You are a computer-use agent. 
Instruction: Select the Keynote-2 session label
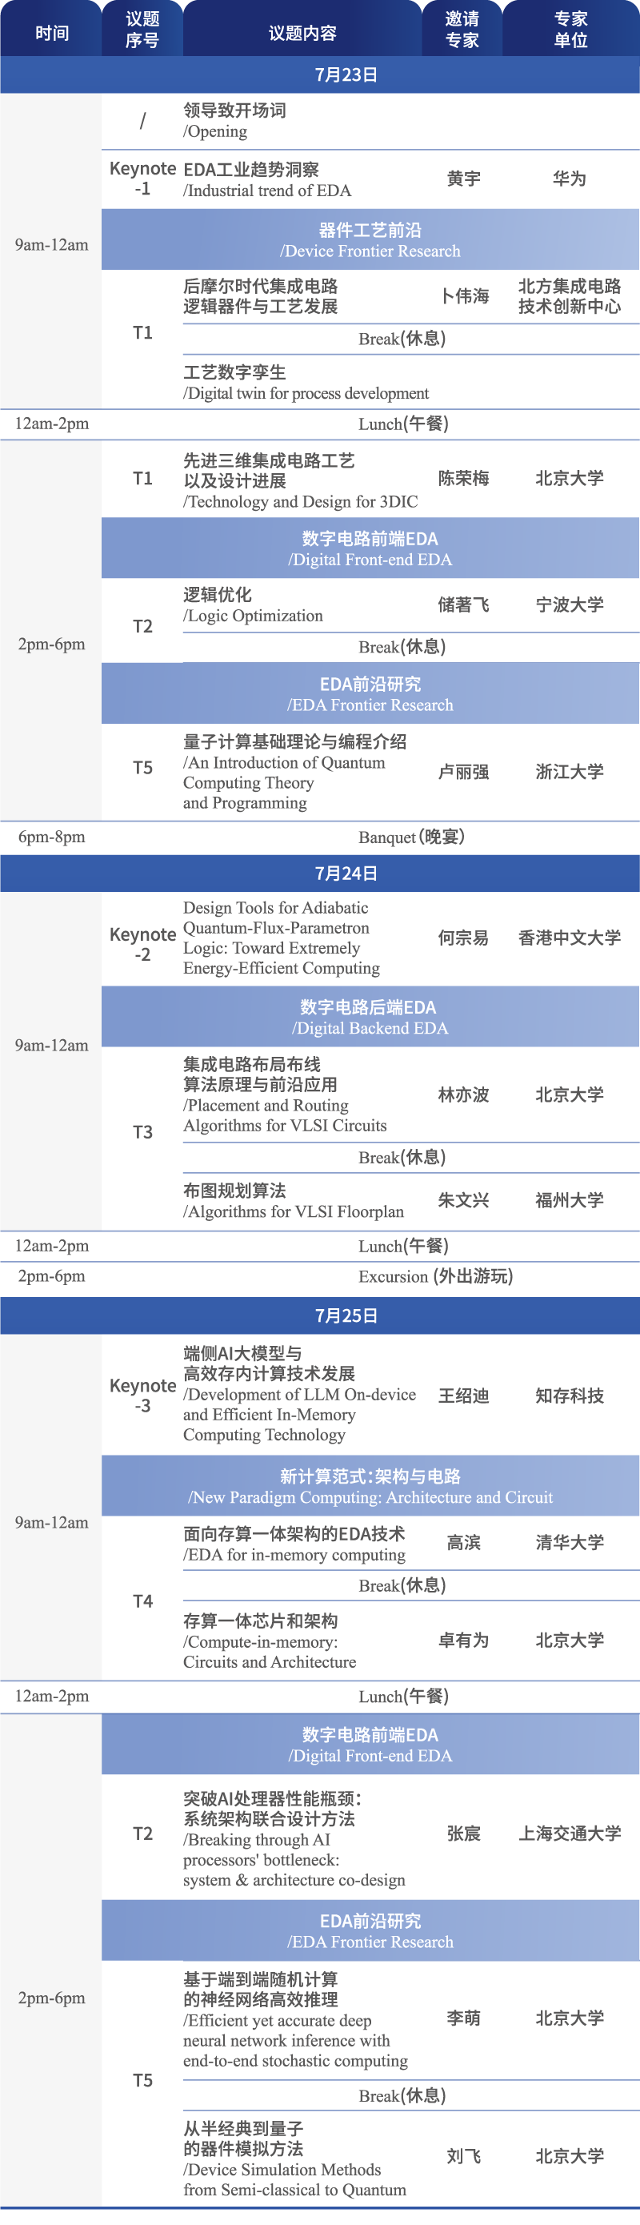[x=142, y=944]
